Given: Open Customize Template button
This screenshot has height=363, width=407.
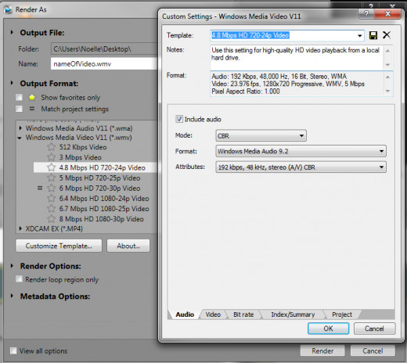Looking at the screenshot, I should point(59,246).
